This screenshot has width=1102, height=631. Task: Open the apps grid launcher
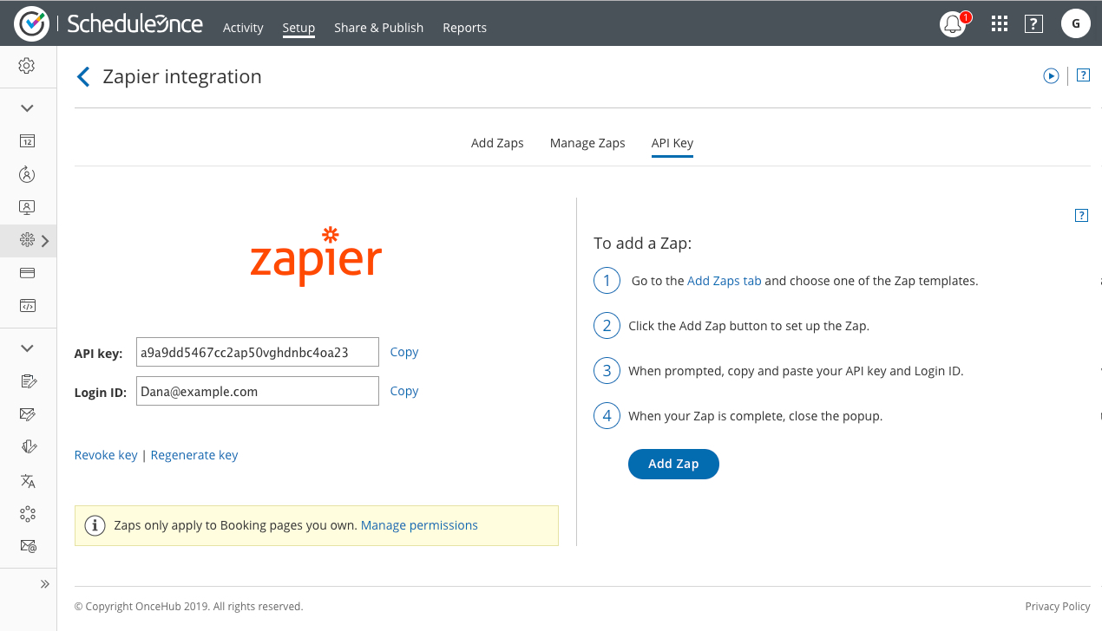coord(999,23)
